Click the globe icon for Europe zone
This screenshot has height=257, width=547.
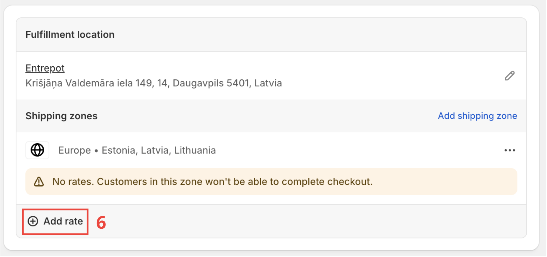38,150
